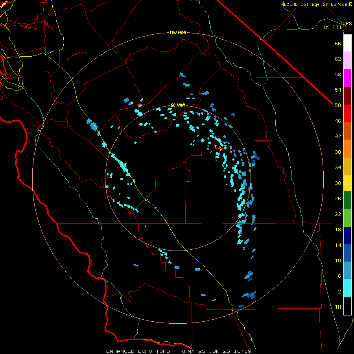The image size is (354, 354).
Task: Click the medium blue legend swatch
Action: click(x=347, y=253)
